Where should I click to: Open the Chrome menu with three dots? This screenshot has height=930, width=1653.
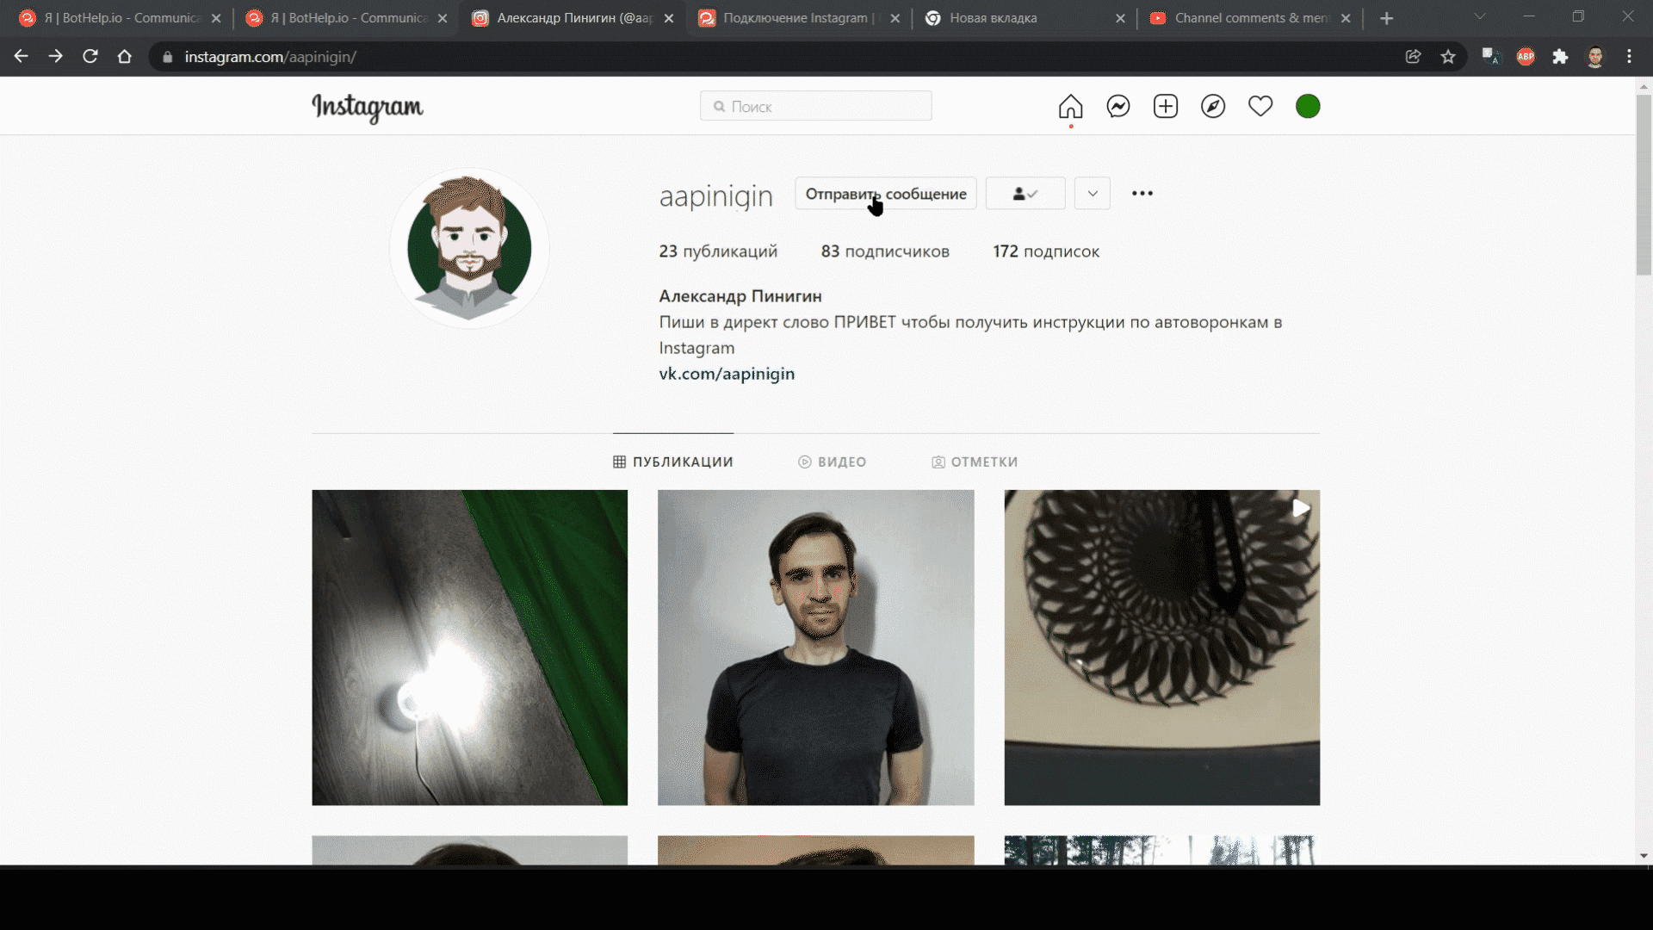pos(1630,56)
